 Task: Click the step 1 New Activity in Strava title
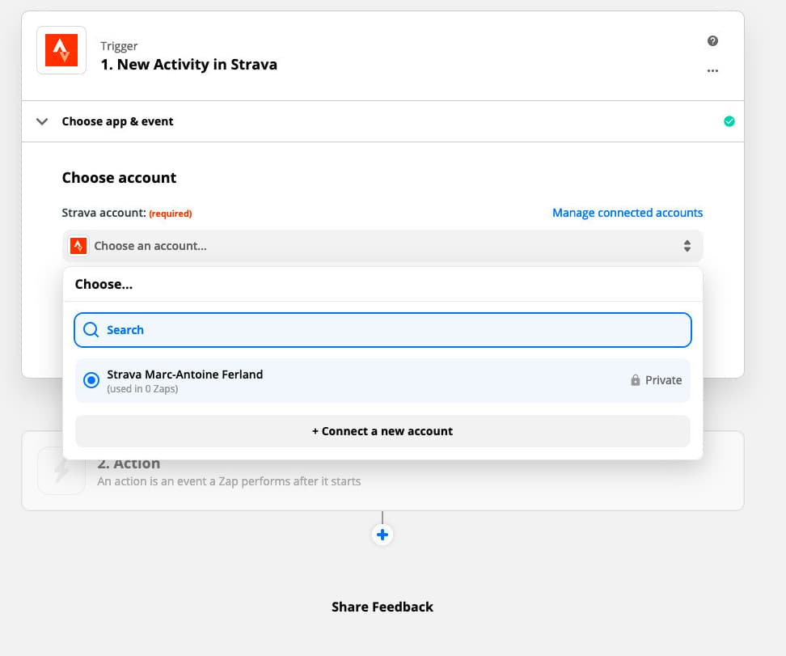pyautogui.click(x=188, y=64)
